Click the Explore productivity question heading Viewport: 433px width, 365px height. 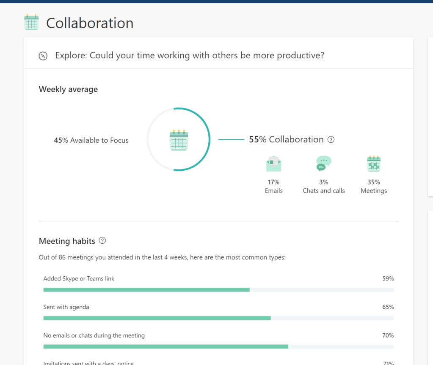tap(190, 55)
